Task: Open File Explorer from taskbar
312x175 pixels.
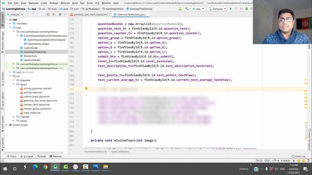Action: [105, 167]
